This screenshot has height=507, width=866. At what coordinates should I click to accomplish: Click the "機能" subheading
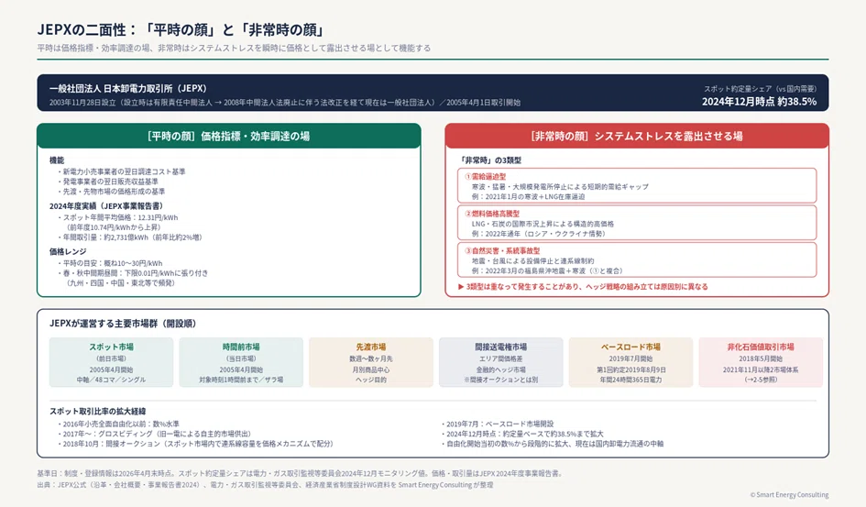[57, 160]
